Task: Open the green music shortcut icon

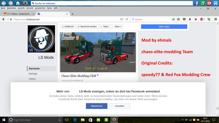Action: point(203,3)
